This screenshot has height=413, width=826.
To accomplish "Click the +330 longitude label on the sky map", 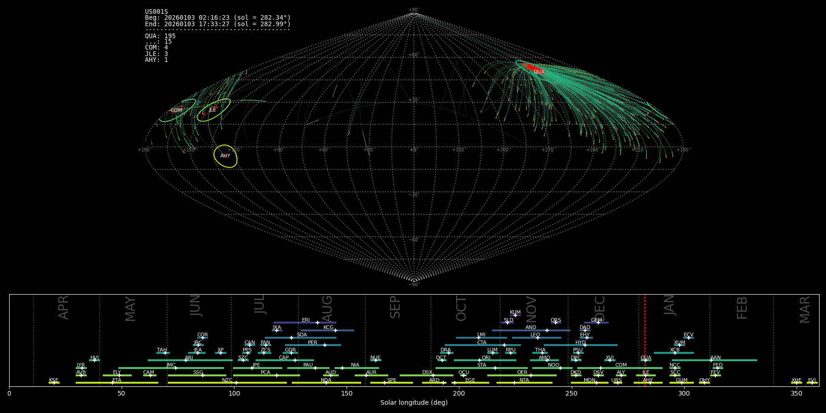I will pyautogui.click(x=458, y=150).
